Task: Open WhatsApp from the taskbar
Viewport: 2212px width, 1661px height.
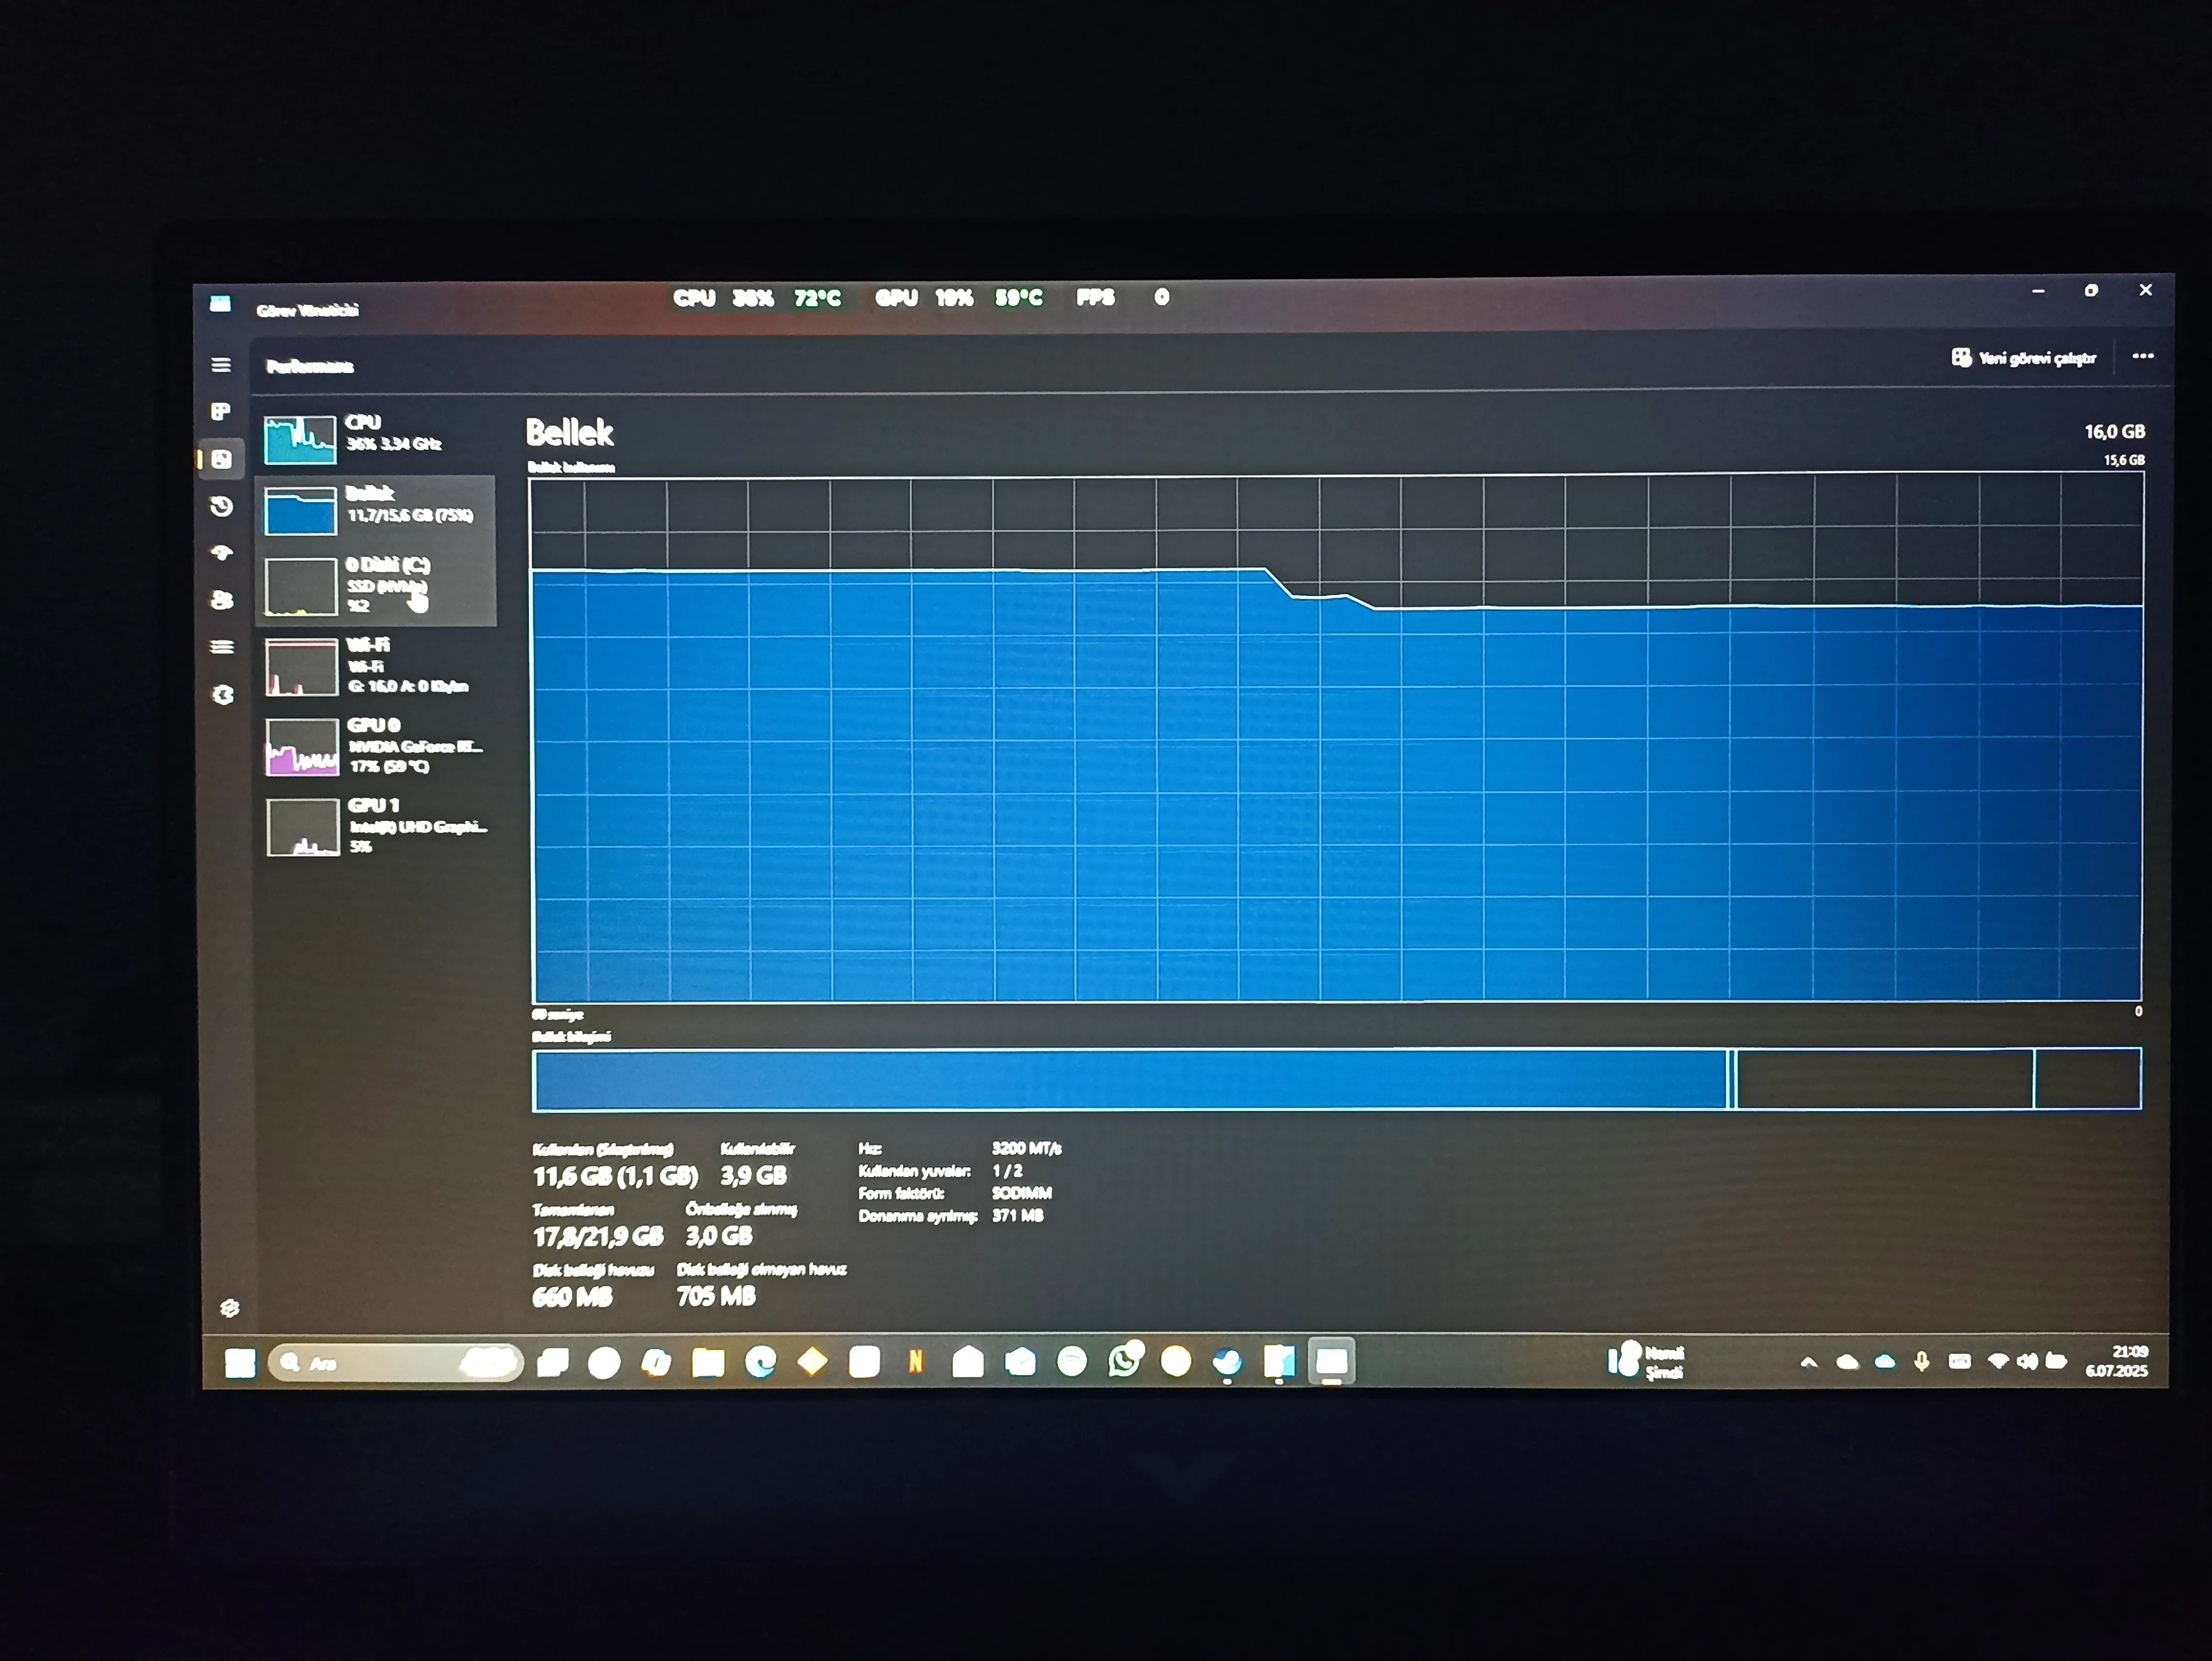Action: [1124, 1361]
